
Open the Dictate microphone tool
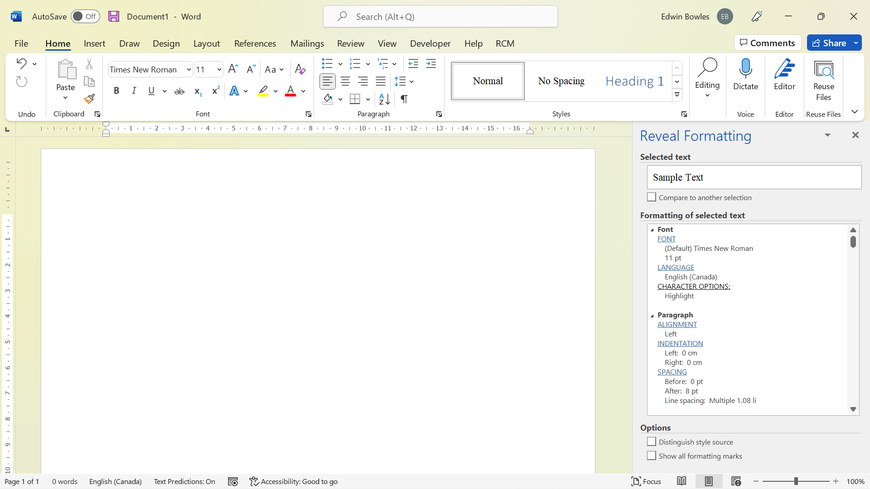click(x=745, y=75)
